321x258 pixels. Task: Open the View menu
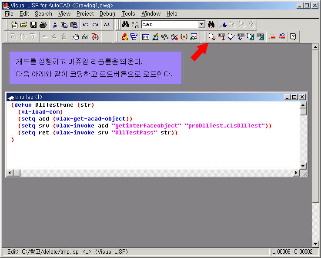64,14
